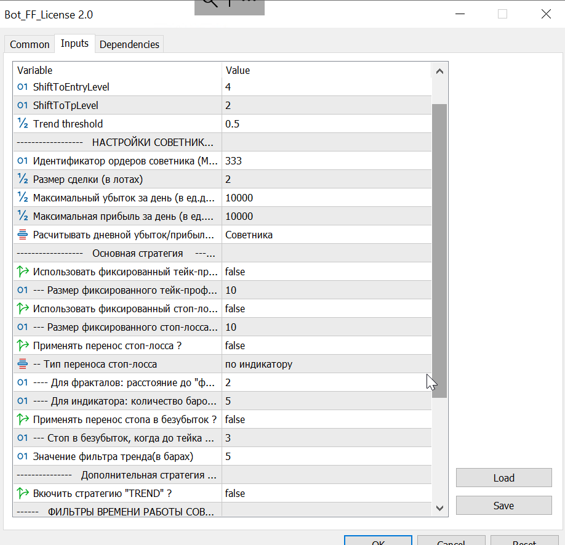Click the fraction icon beside Максимальный убыток за день

[x=22, y=198]
